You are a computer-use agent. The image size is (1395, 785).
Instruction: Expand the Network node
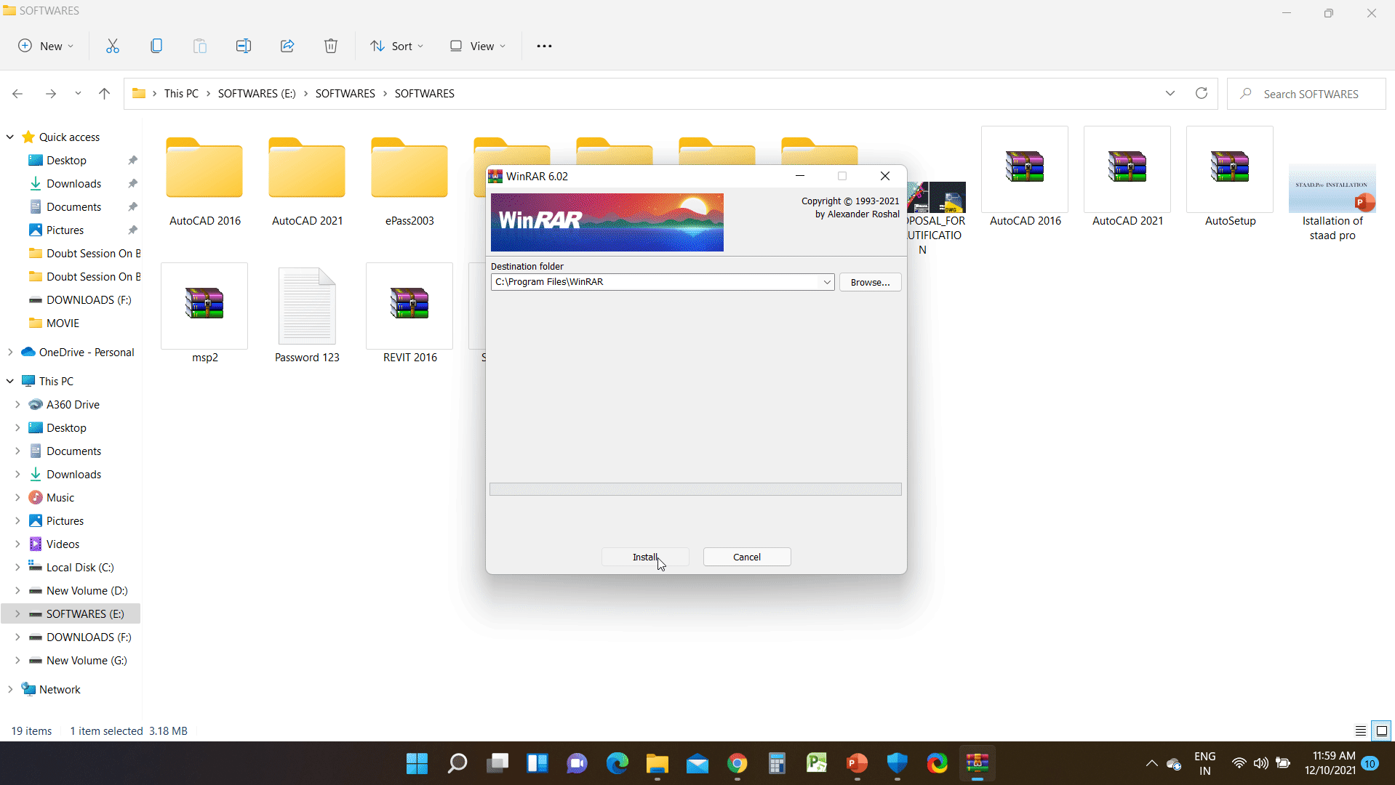point(10,689)
